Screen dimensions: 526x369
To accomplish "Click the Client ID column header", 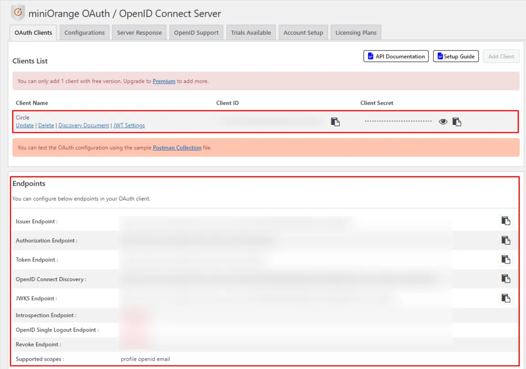I will click(x=227, y=103).
